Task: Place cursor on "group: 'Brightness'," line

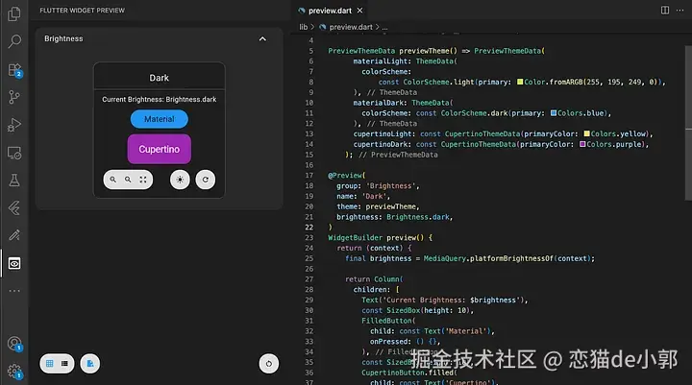Action: coord(378,185)
